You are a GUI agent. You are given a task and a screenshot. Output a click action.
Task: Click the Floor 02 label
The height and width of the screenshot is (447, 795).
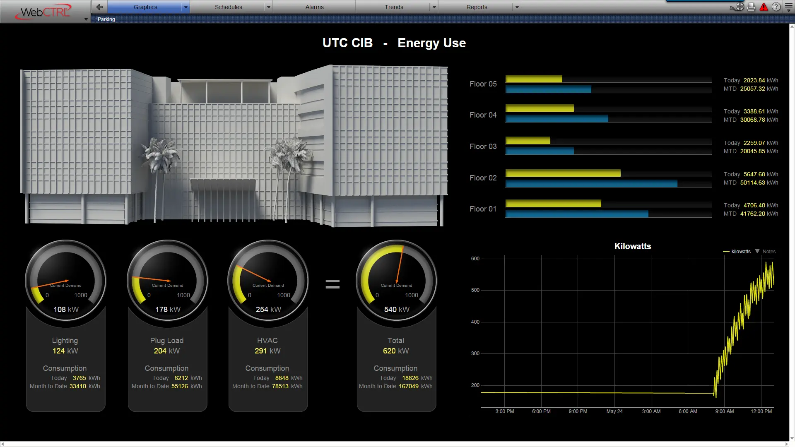click(x=483, y=178)
